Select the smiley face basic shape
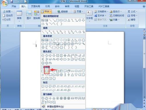This screenshot has height=110, width=146. point(65,44)
